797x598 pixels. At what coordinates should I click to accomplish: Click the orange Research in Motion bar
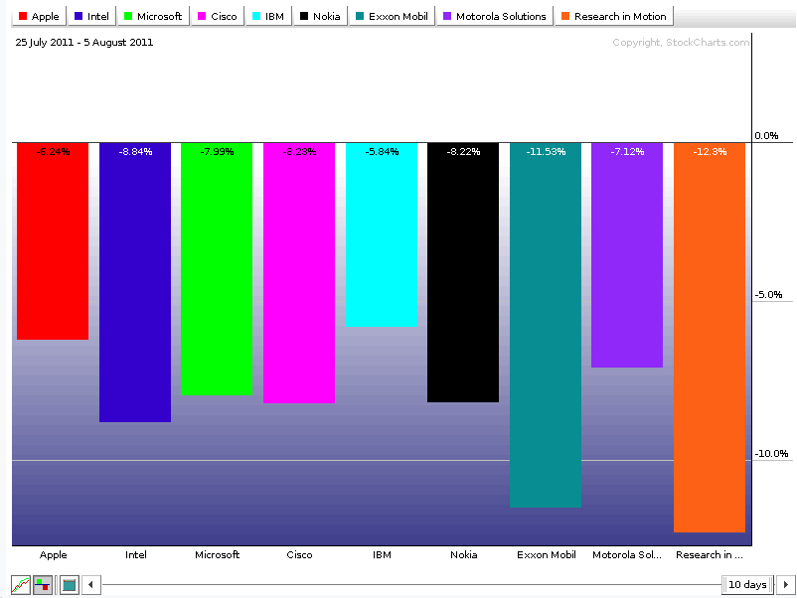tap(710, 338)
